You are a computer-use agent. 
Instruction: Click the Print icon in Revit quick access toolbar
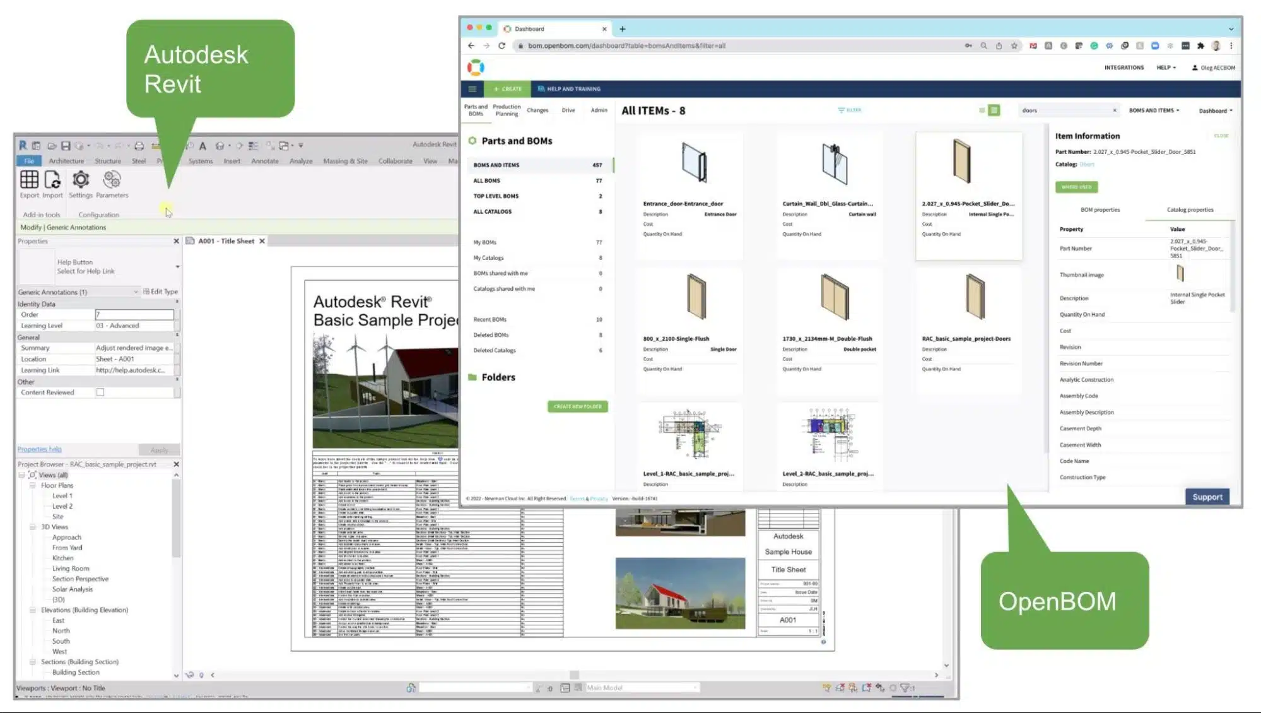139,146
